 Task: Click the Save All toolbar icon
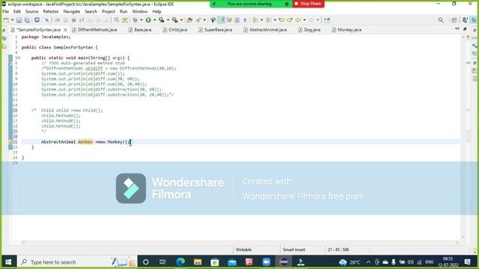[27, 20]
